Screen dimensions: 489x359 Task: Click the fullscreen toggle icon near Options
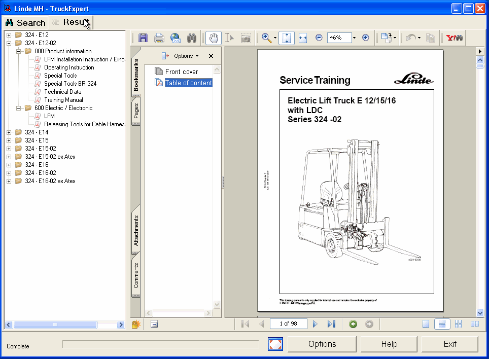(x=275, y=344)
